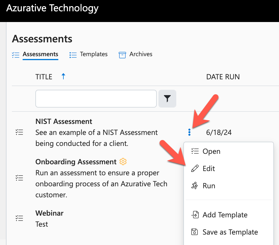
Task: Click the document icon next to Add Template
Action: [x=195, y=215]
